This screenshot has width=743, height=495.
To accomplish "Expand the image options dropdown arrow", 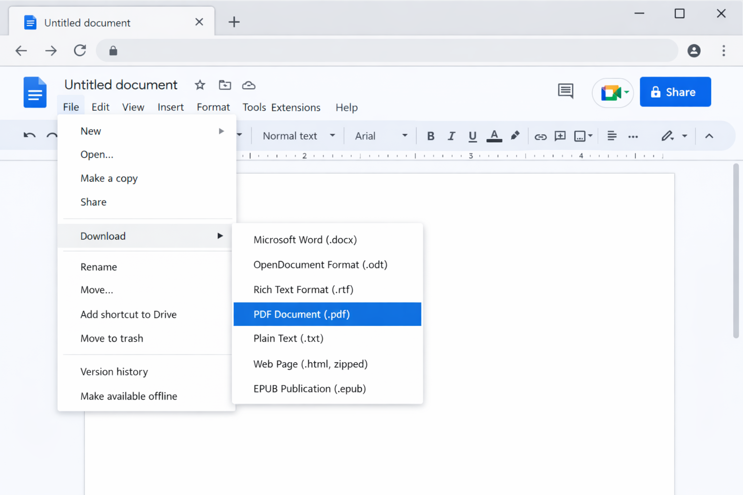I will [x=590, y=136].
